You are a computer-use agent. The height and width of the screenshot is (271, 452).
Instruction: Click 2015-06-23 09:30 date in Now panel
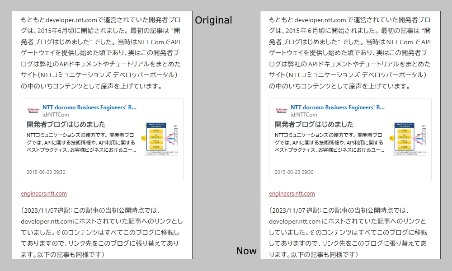(x=294, y=172)
